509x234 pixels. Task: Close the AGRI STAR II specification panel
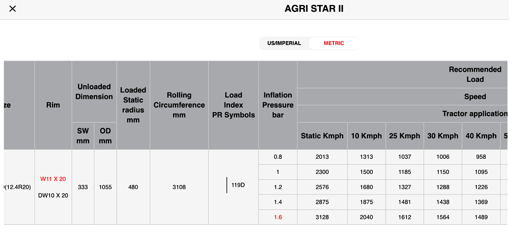(13, 9)
